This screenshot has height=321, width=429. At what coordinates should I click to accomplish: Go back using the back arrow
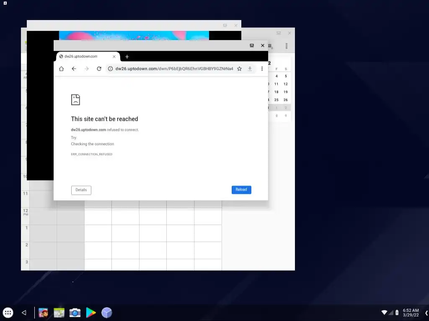pyautogui.click(x=74, y=69)
